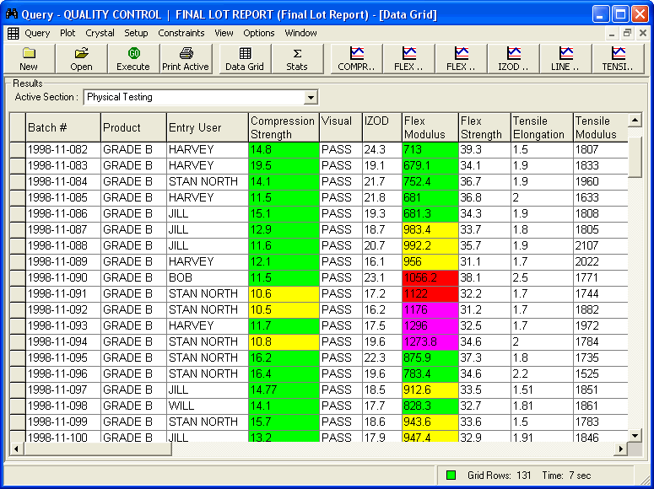The width and height of the screenshot is (654, 489).
Task: Click the Batch # column header
Action: point(63,127)
